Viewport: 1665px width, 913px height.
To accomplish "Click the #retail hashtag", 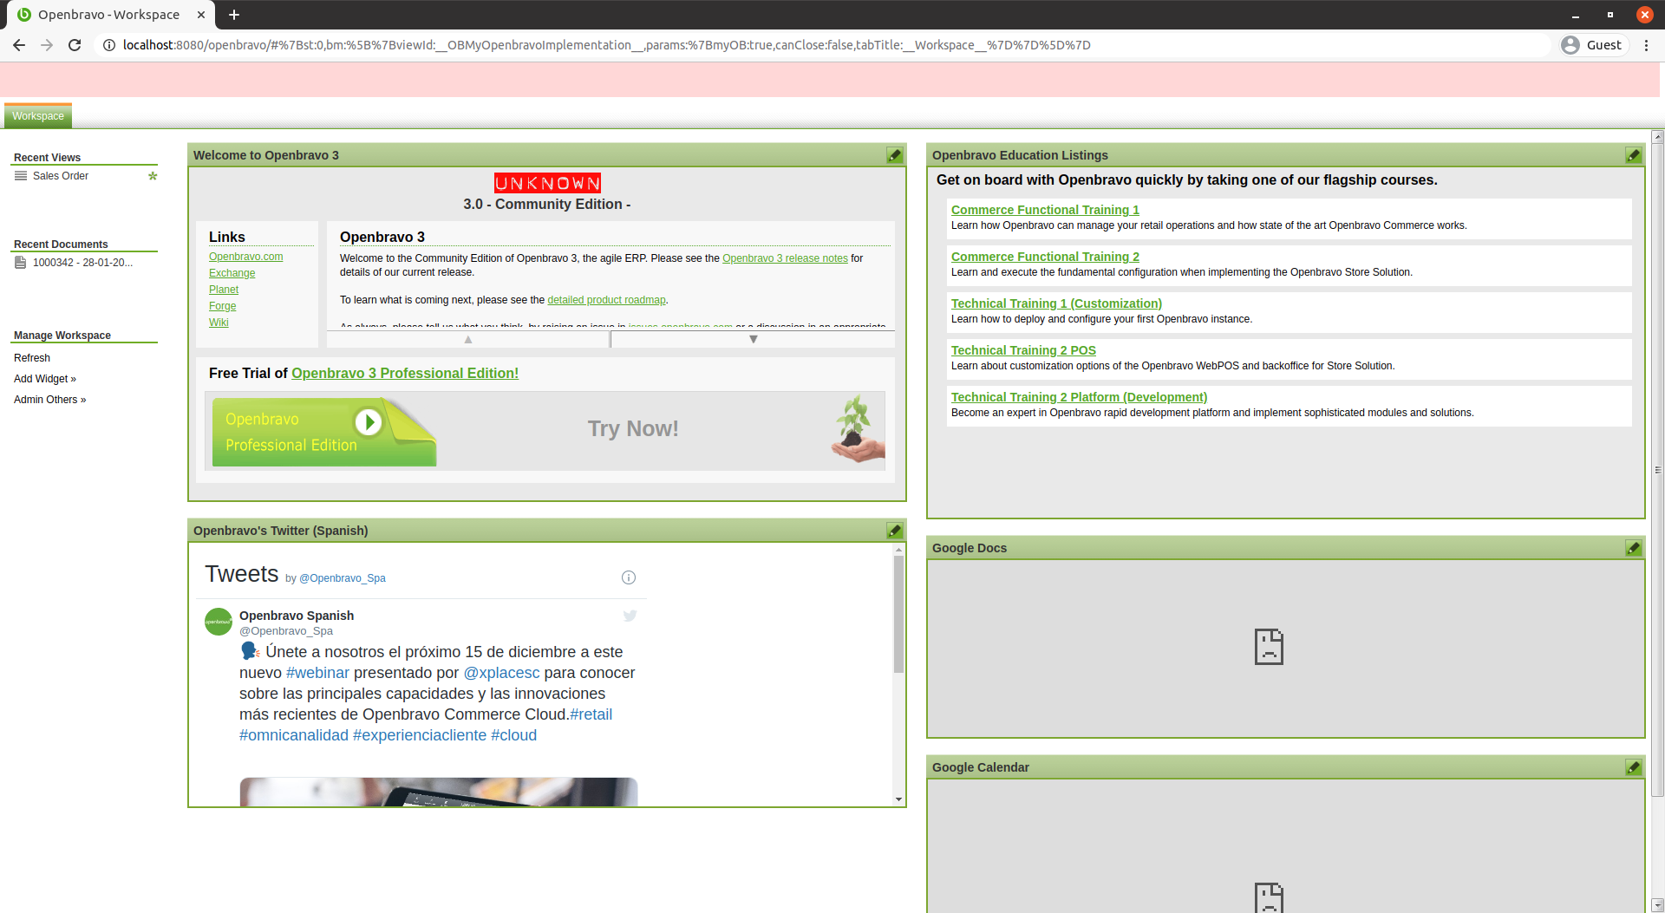I will coord(591,714).
